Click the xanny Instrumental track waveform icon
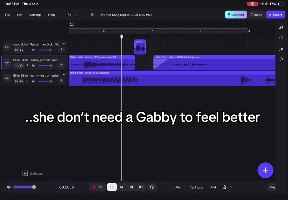The height and width of the screenshot is (200, 288). point(7,78)
